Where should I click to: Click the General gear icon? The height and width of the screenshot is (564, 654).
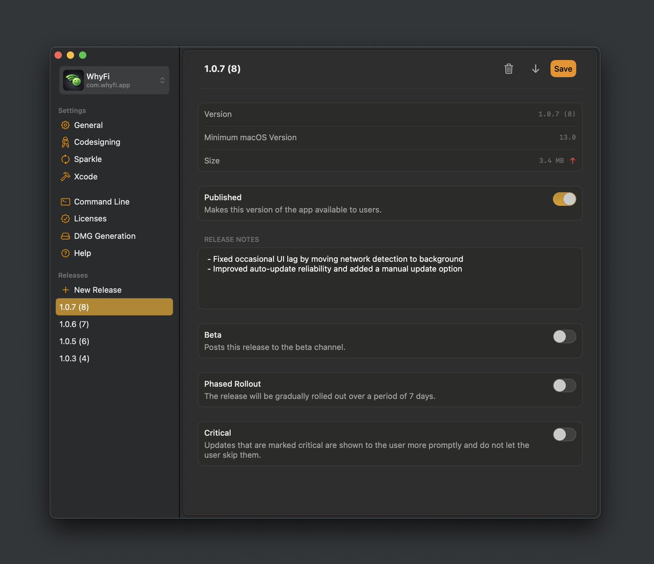coord(65,125)
